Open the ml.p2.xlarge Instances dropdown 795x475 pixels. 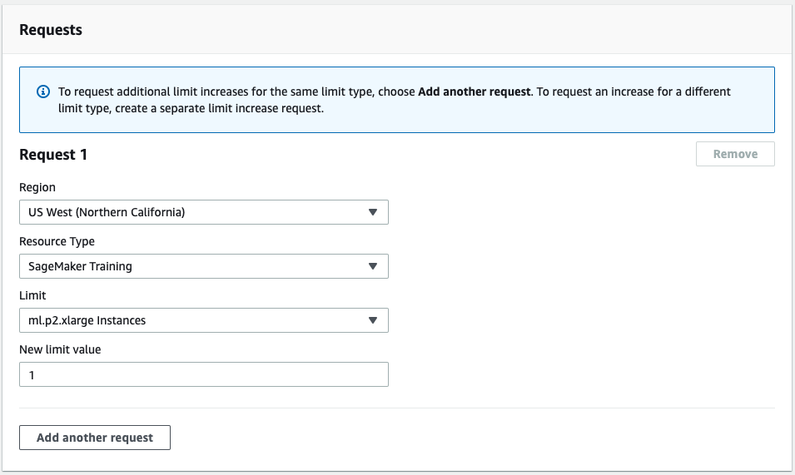click(191, 320)
